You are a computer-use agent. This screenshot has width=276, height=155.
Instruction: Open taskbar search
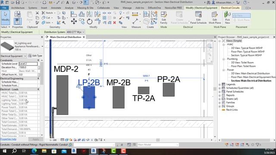pyautogui.click(x=14, y=151)
